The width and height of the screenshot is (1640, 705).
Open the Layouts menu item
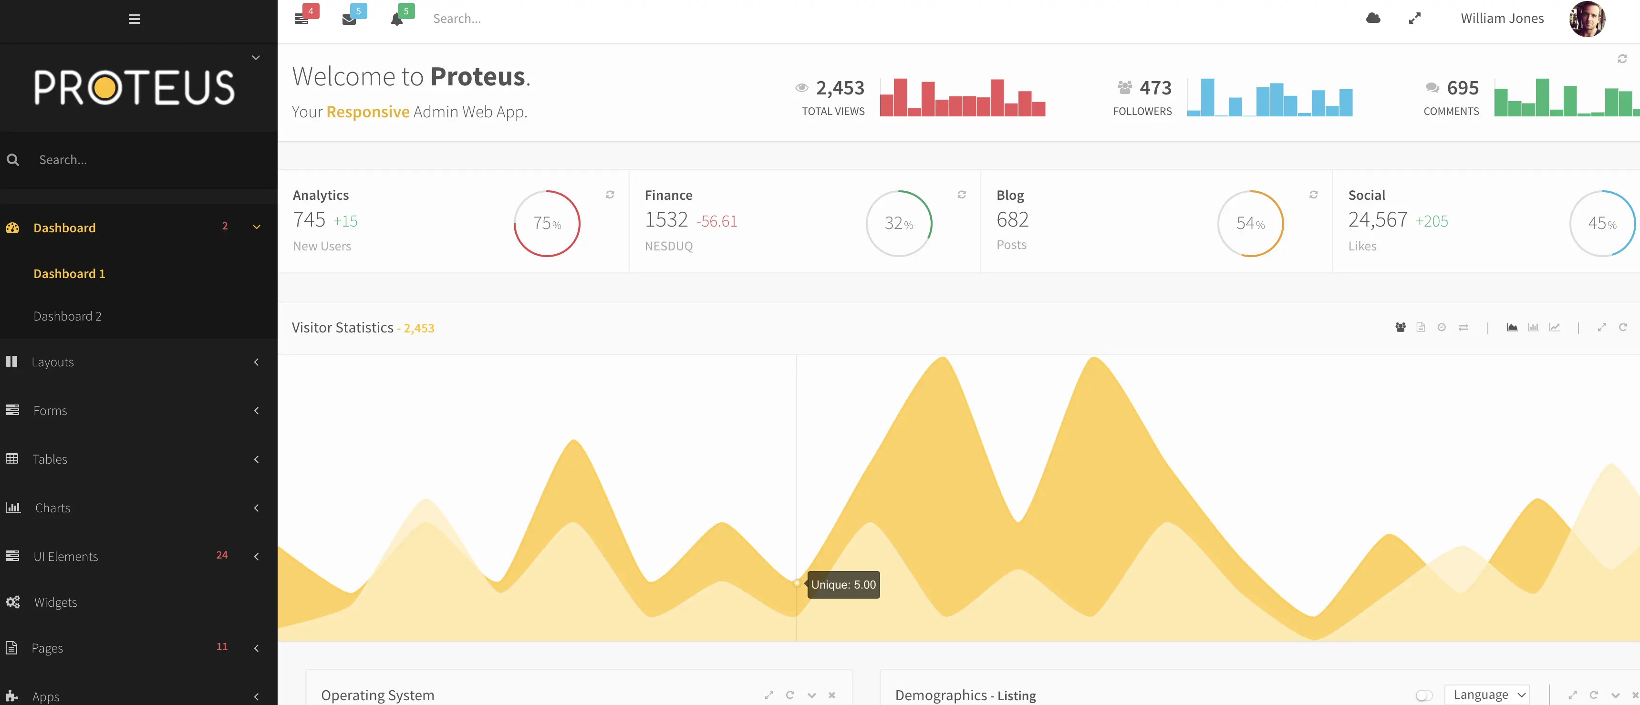coord(52,362)
